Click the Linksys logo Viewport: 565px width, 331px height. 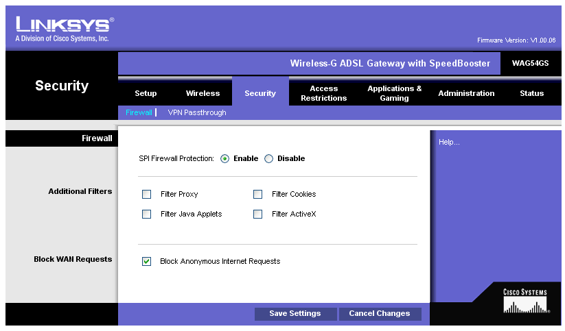pos(65,29)
